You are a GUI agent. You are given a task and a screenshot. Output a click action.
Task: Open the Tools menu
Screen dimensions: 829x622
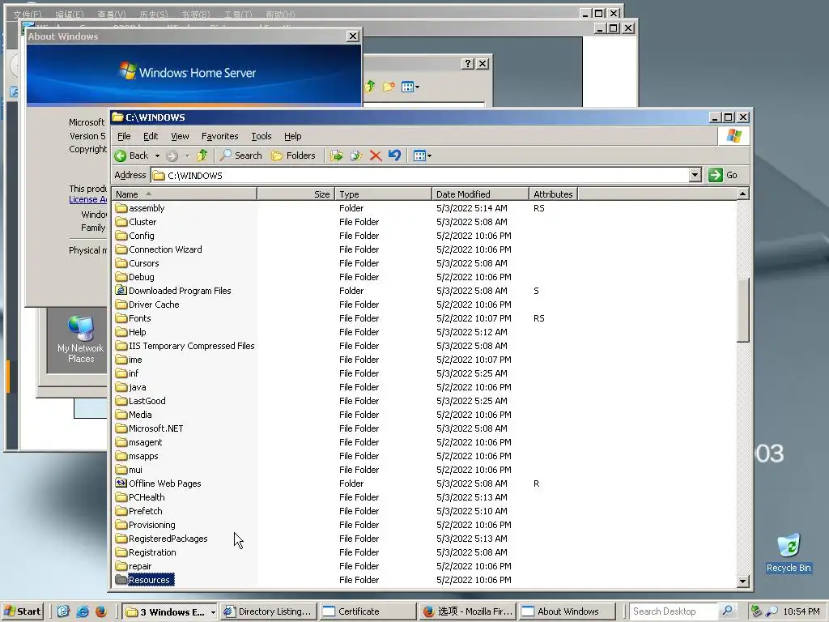261,136
